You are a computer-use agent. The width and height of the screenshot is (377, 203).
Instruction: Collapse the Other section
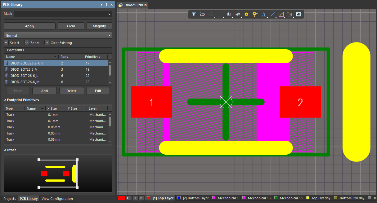(x=5, y=150)
